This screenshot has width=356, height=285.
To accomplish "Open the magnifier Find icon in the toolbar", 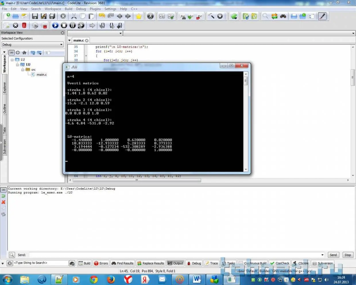I will tap(266, 16).
